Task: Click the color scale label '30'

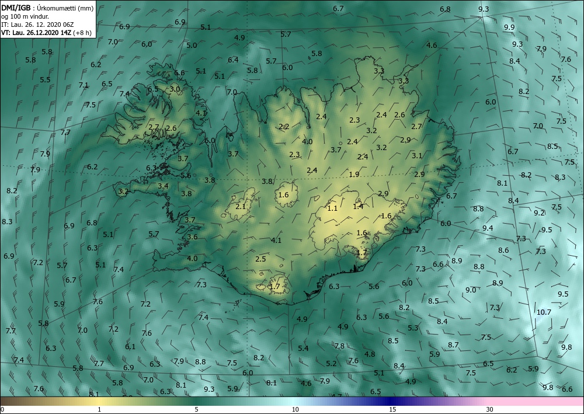Action: (x=489, y=409)
